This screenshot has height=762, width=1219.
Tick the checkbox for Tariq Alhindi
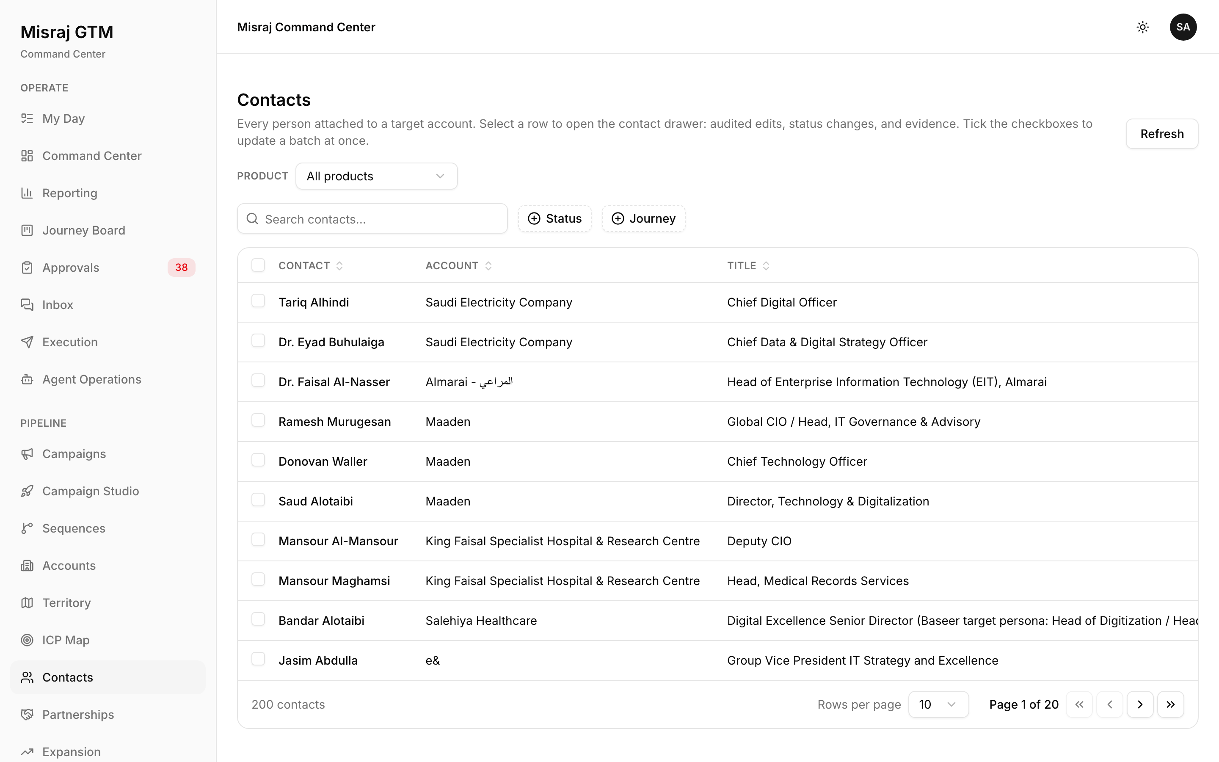pos(258,301)
